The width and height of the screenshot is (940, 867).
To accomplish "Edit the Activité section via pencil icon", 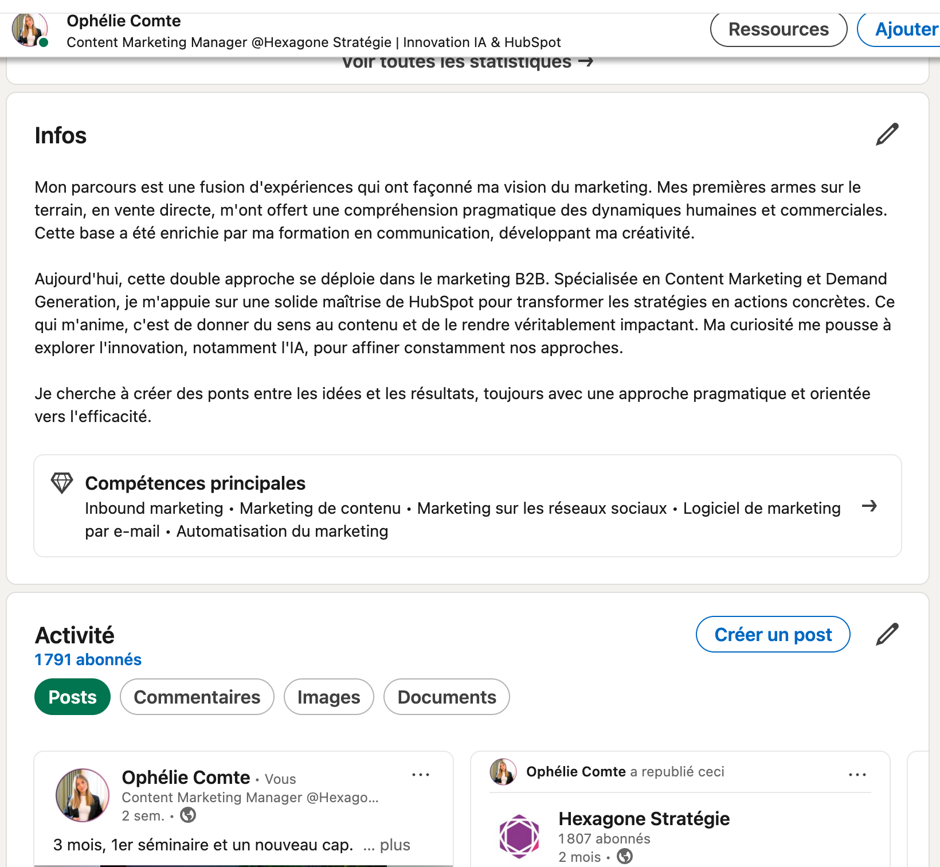I will 886,634.
